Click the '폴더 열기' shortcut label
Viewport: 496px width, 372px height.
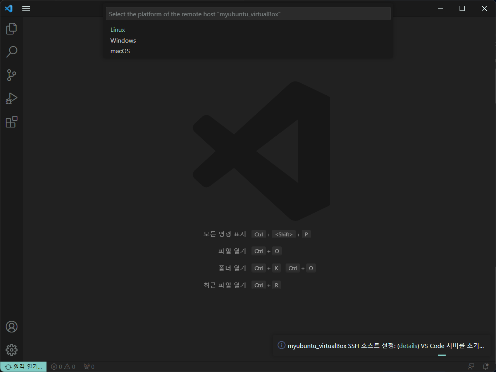click(x=232, y=268)
